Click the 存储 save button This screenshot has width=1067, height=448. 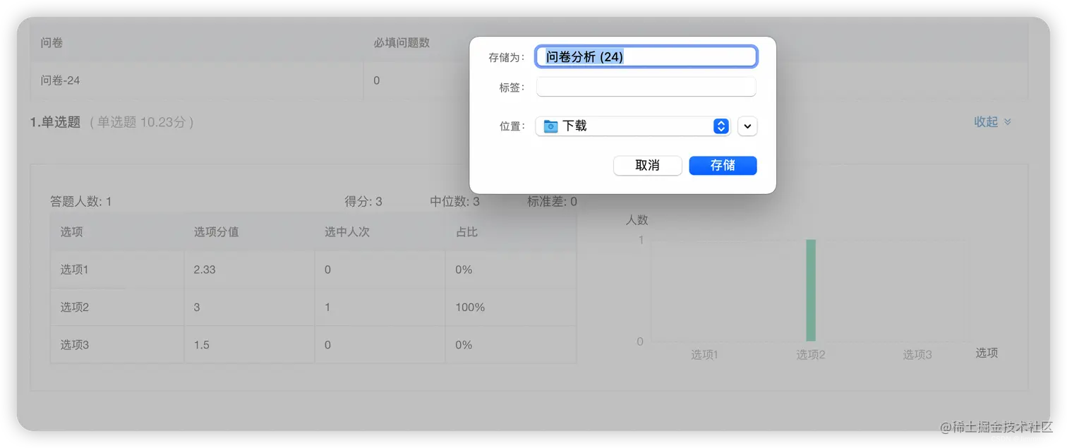[723, 165]
